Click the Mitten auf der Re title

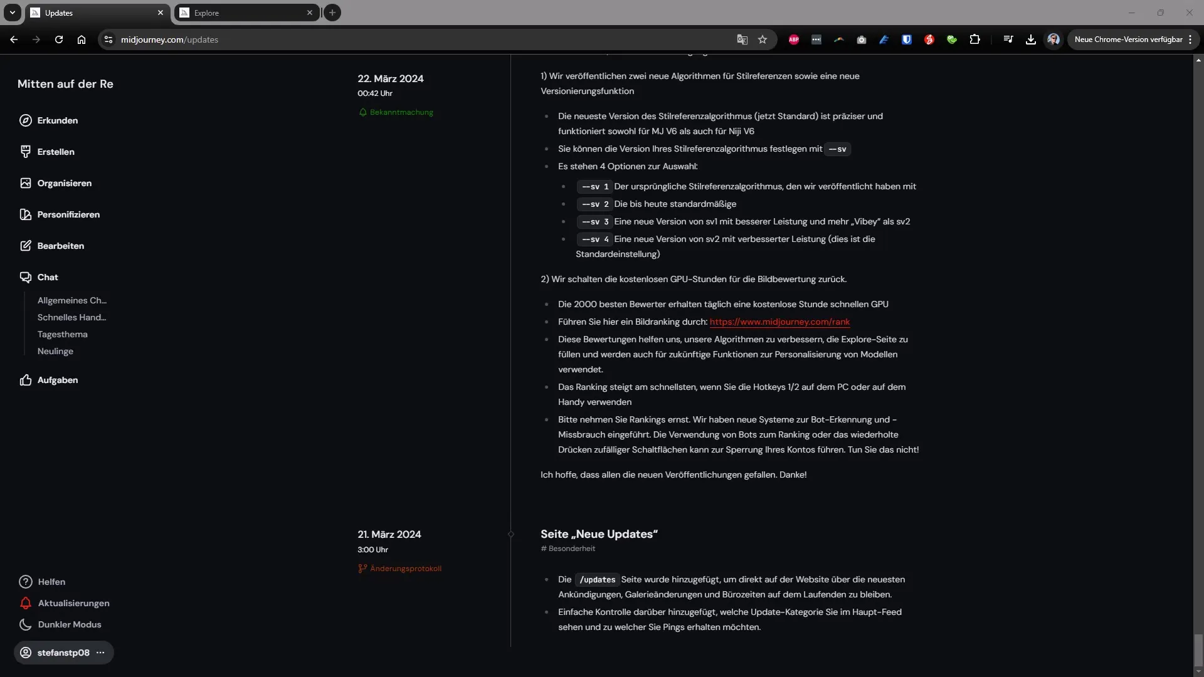pos(65,84)
